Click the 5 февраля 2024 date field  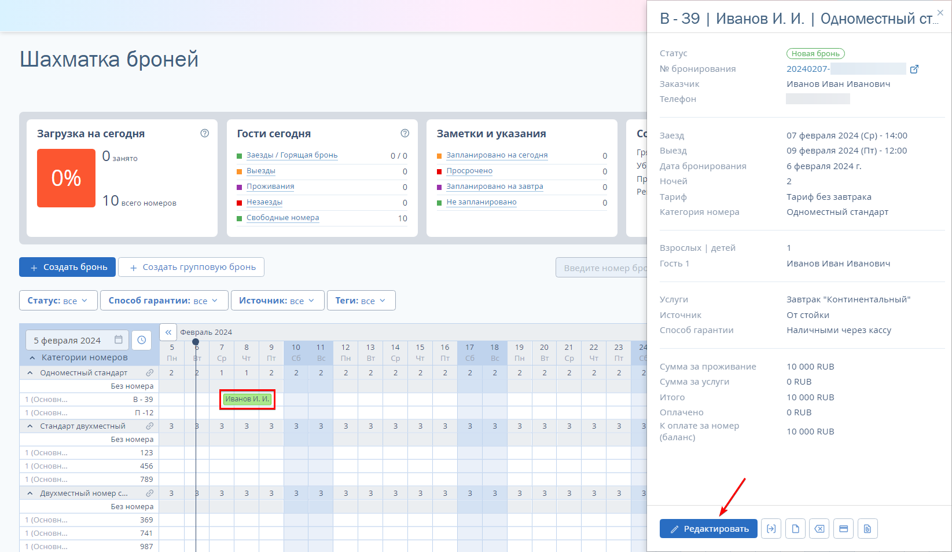tap(77, 340)
